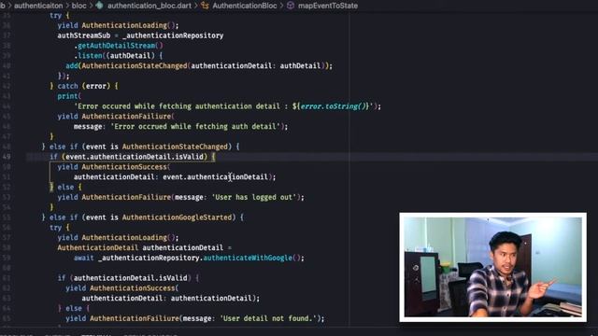The image size is (598, 336).
Task: Click 'error.toString()' in the print string
Action: coord(333,106)
